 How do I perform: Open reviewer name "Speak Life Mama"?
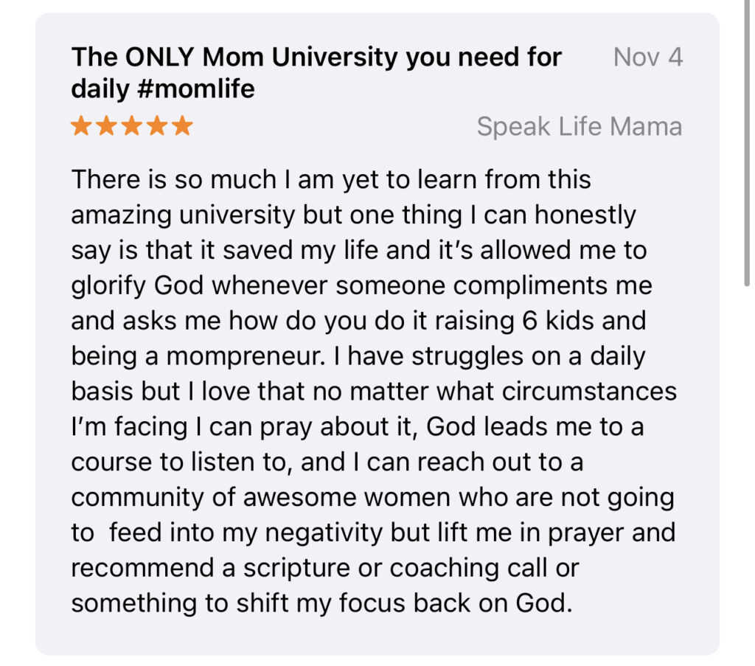(x=579, y=127)
